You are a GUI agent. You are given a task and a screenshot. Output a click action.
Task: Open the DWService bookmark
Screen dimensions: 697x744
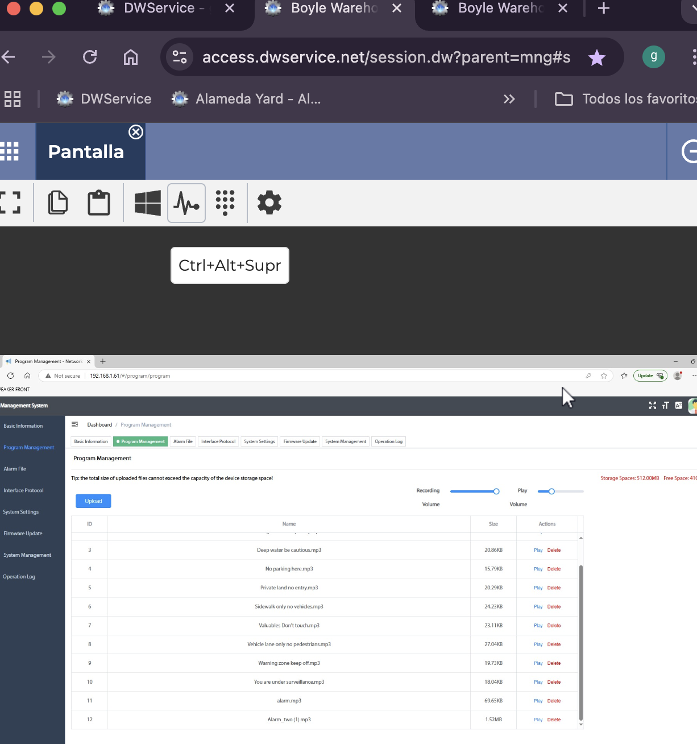click(x=104, y=99)
